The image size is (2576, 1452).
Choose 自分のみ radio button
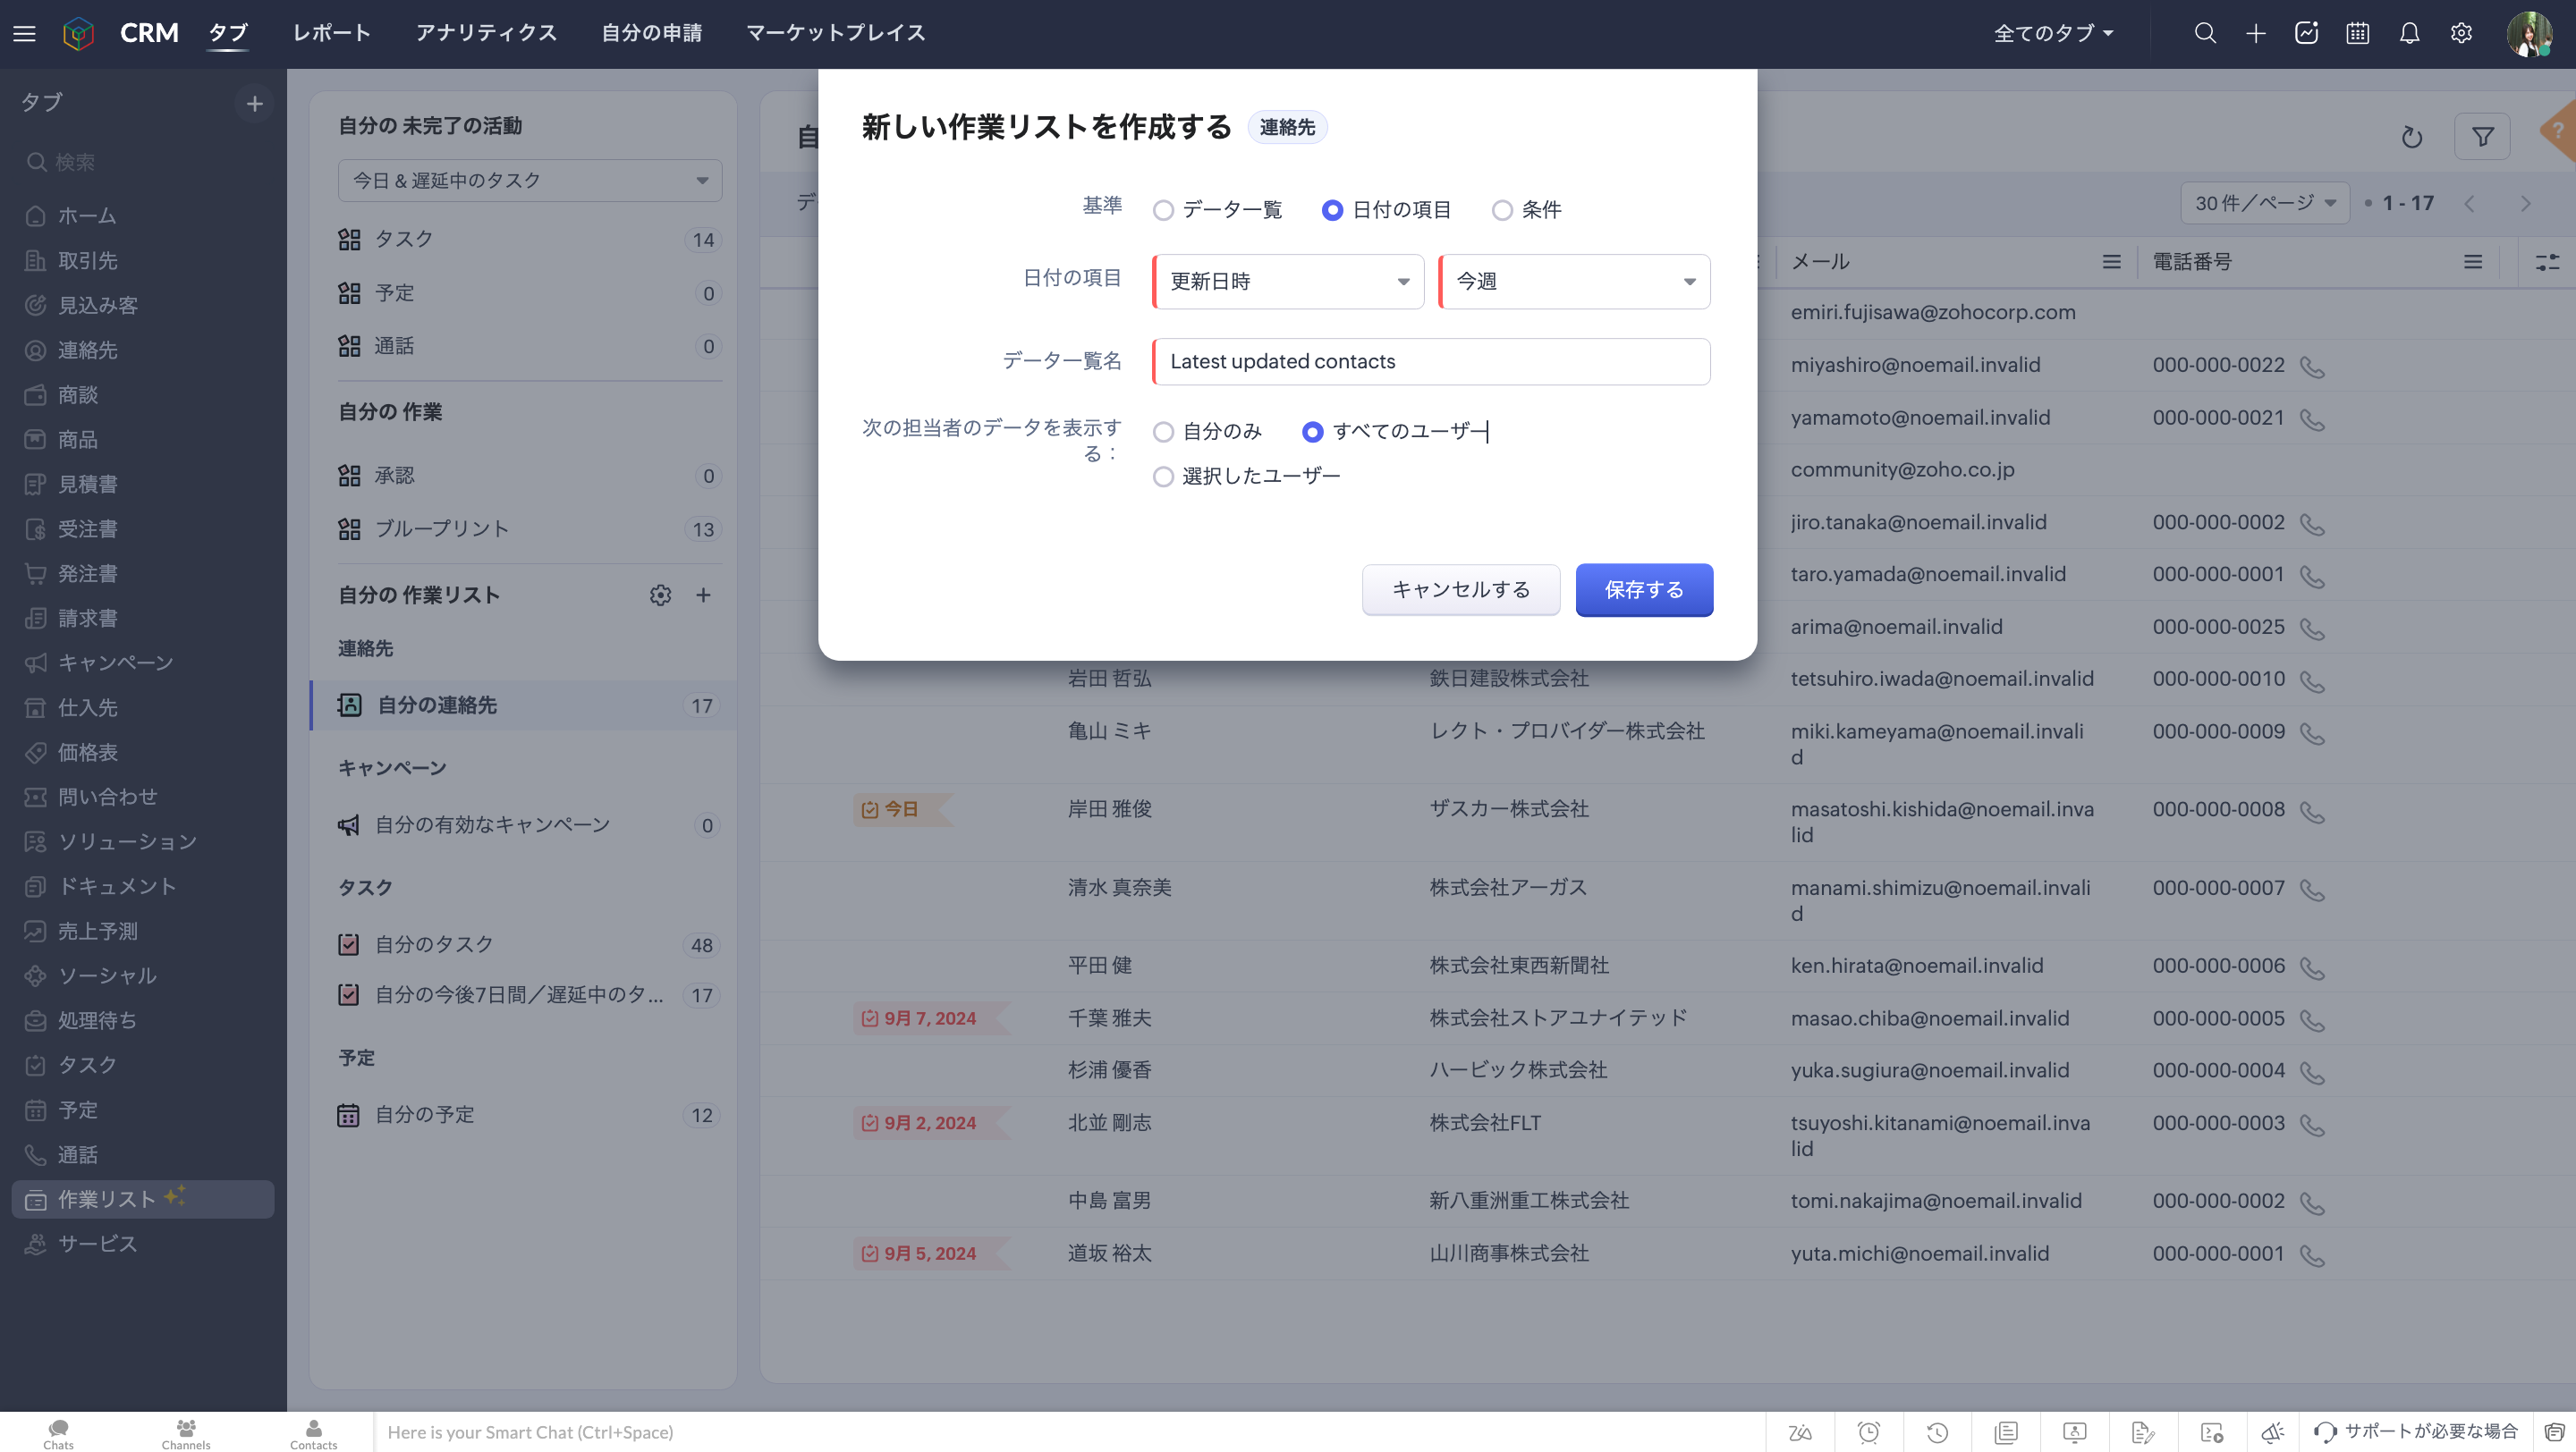pos(1163,432)
